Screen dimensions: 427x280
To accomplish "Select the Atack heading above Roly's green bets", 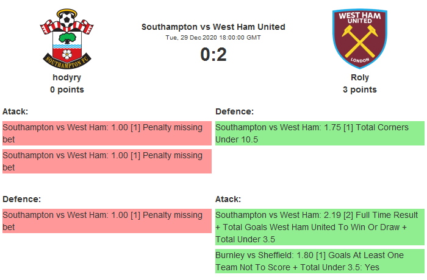I will 228,199.
